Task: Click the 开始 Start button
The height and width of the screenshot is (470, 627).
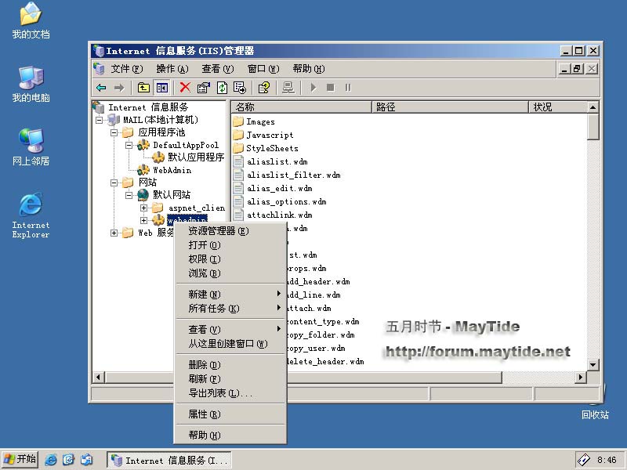Action: [x=20, y=460]
